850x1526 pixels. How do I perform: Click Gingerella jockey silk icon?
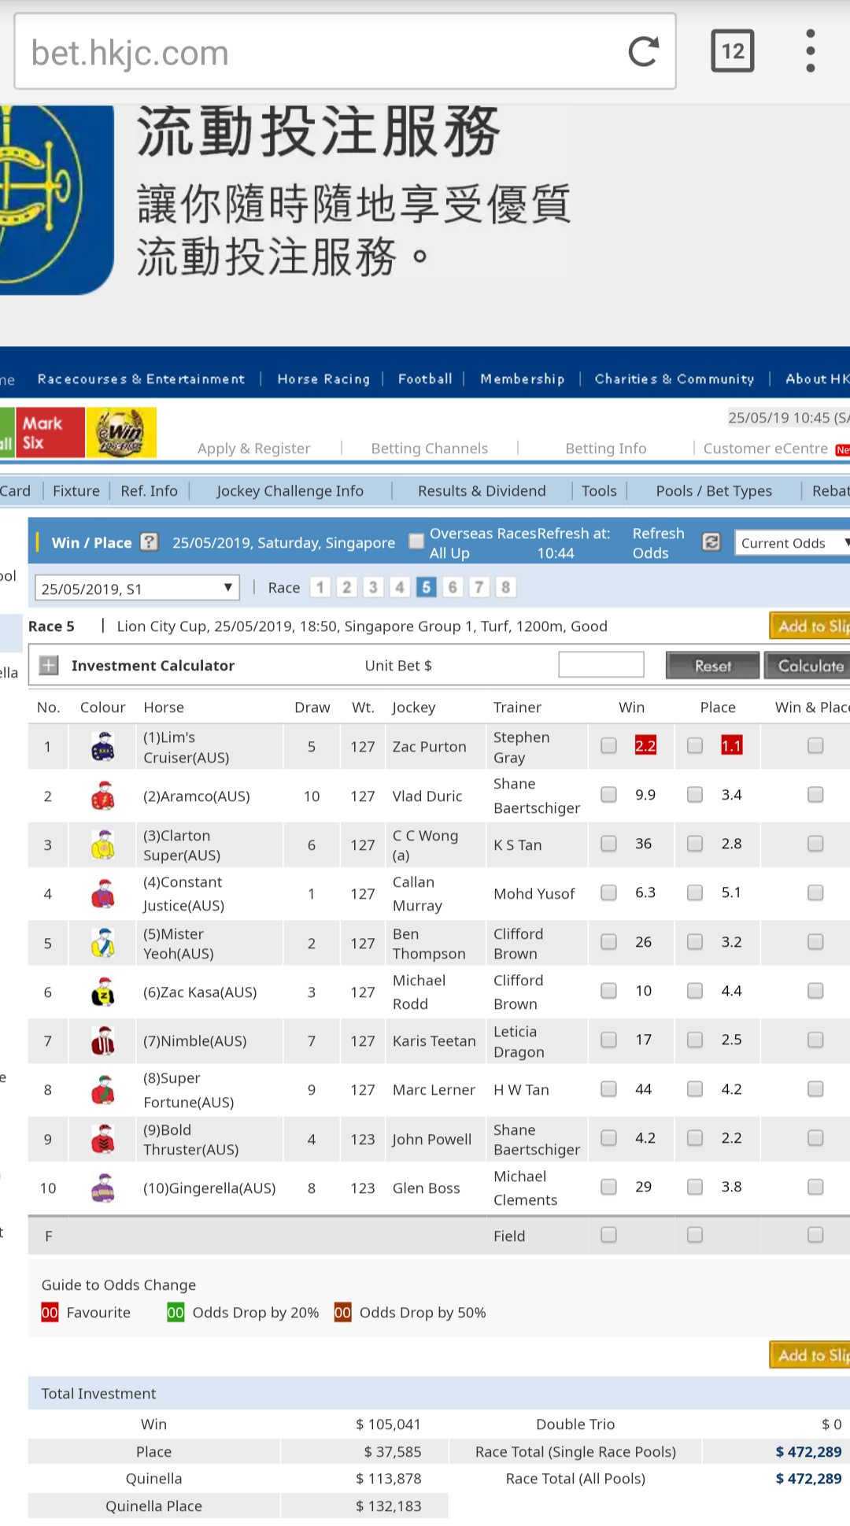(103, 1188)
